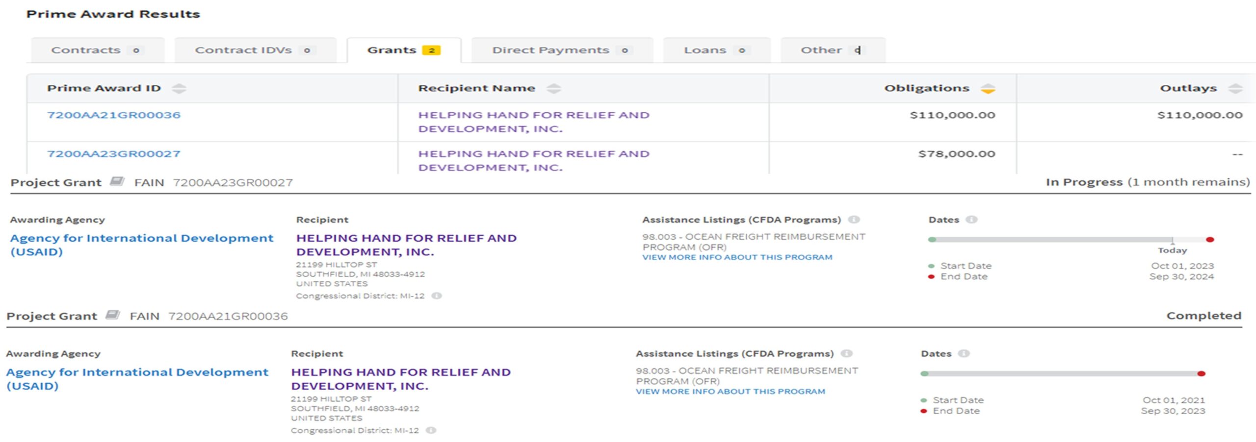View more program info for In Progress grant
Image resolution: width=1256 pixels, height=442 pixels.
(x=737, y=257)
